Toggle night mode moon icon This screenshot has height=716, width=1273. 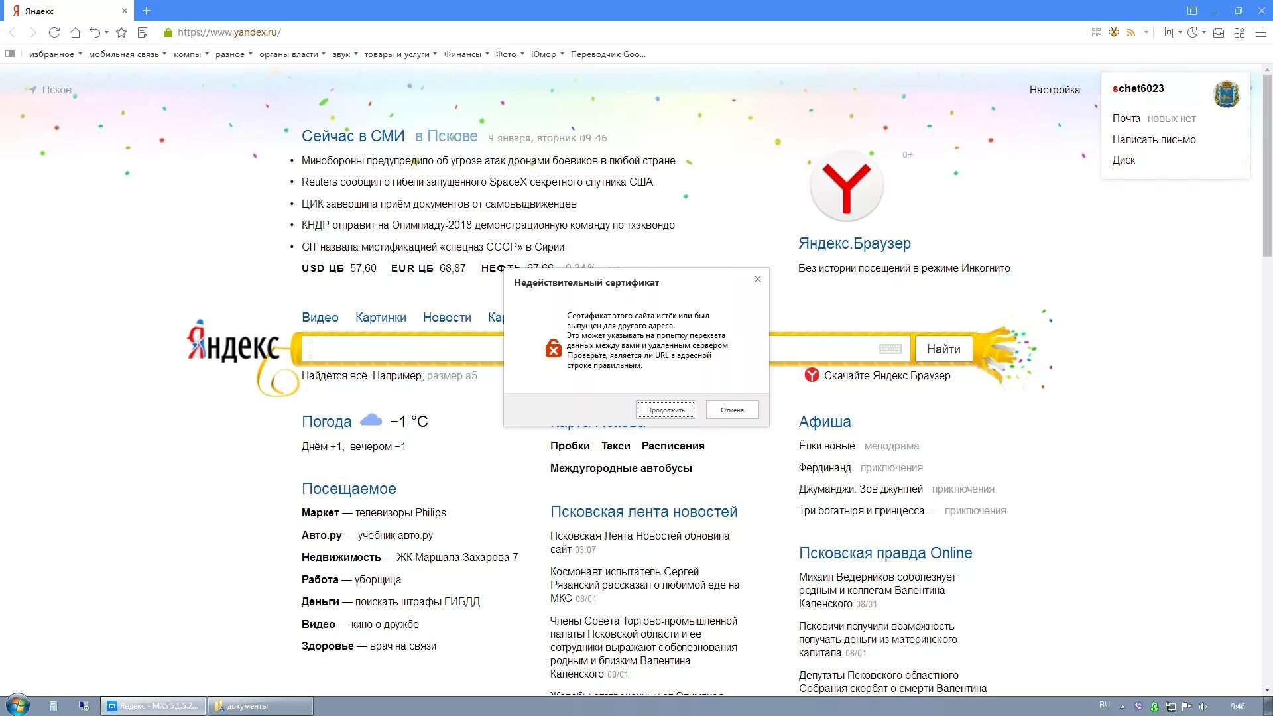1192,32
